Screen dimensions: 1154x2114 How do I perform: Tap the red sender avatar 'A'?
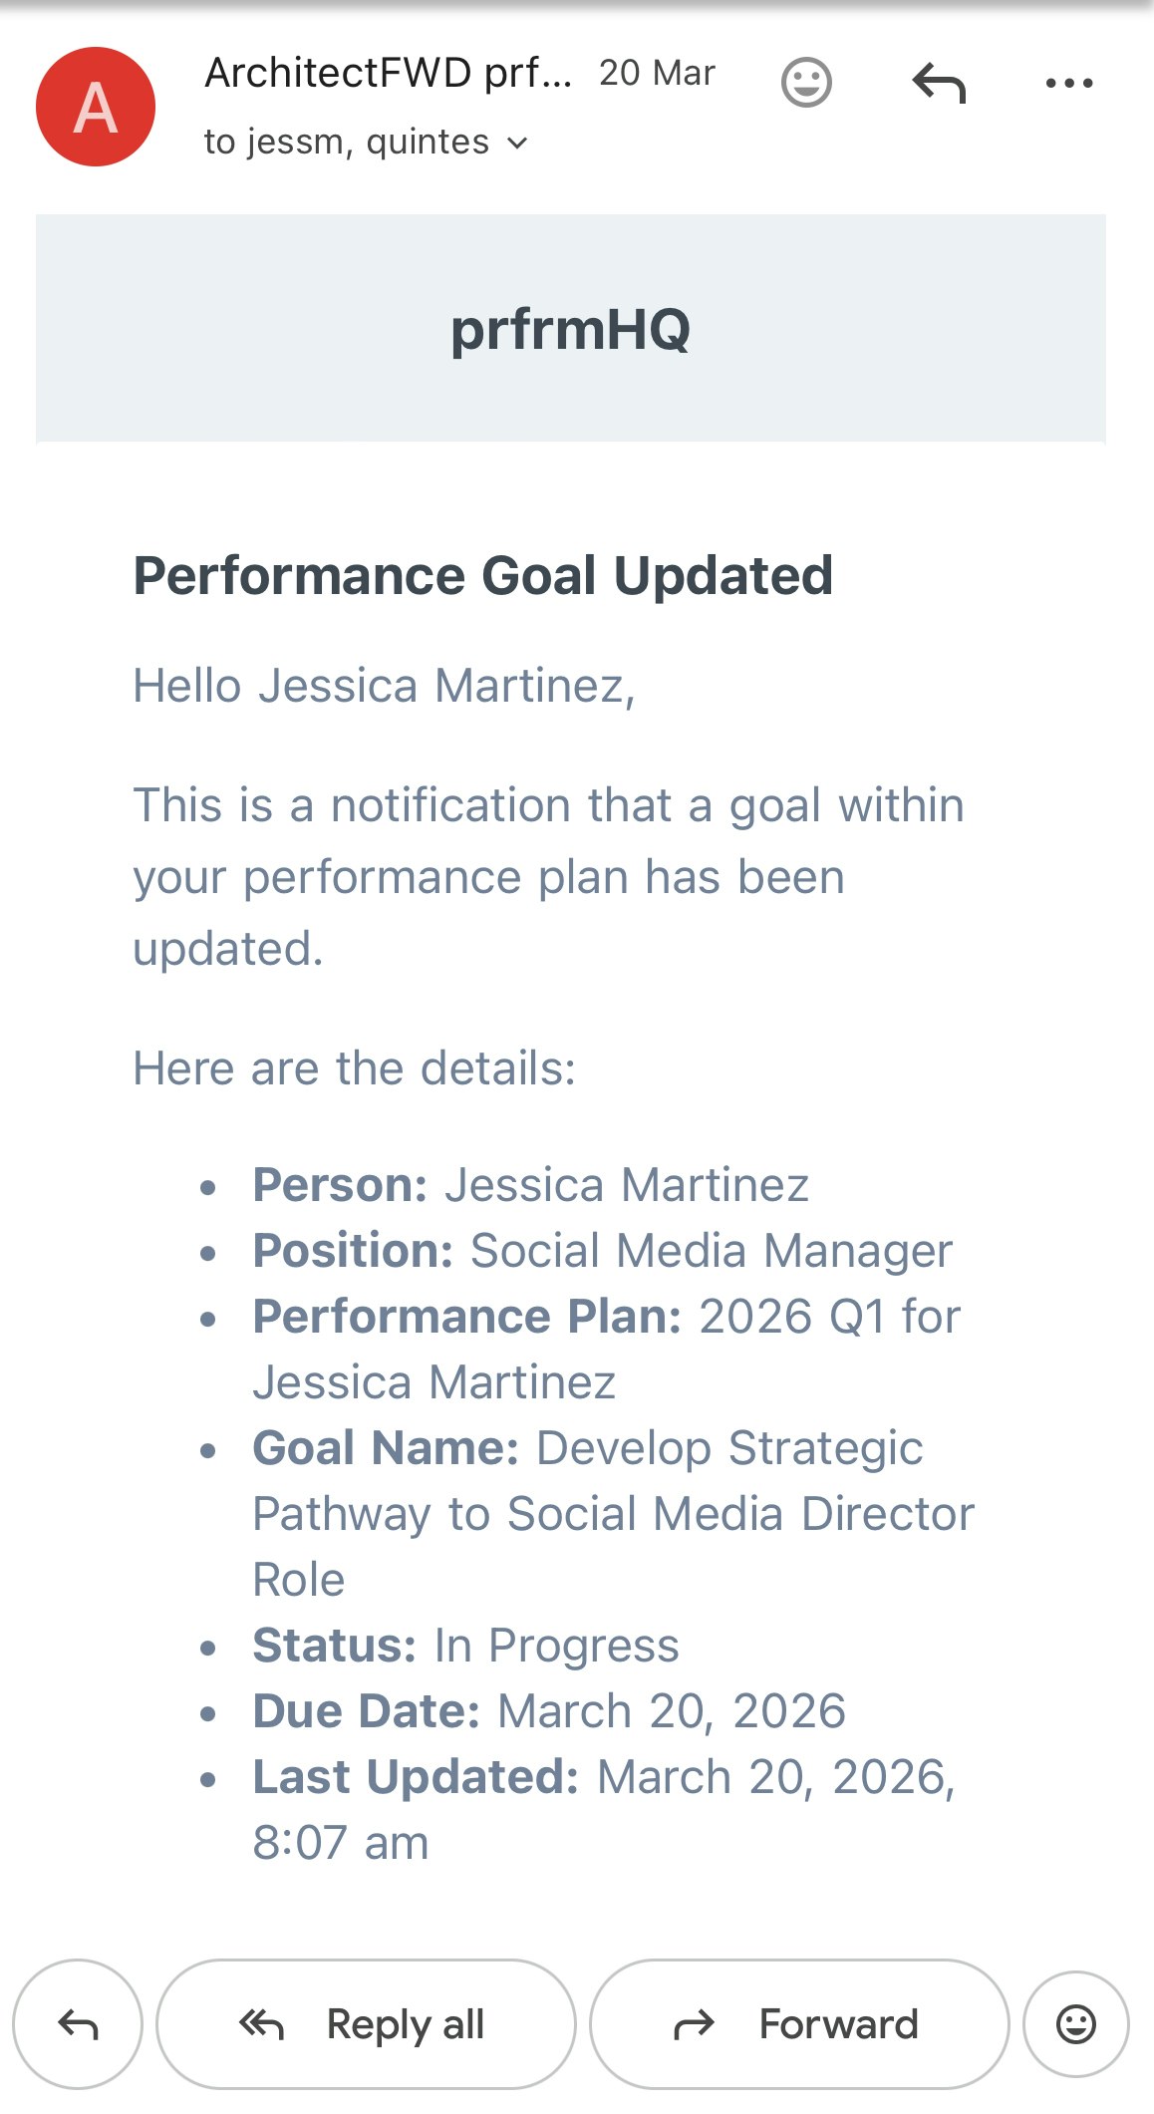pos(96,107)
